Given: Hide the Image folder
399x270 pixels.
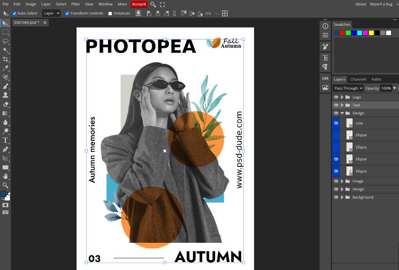Looking at the screenshot, I should pyautogui.click(x=336, y=181).
